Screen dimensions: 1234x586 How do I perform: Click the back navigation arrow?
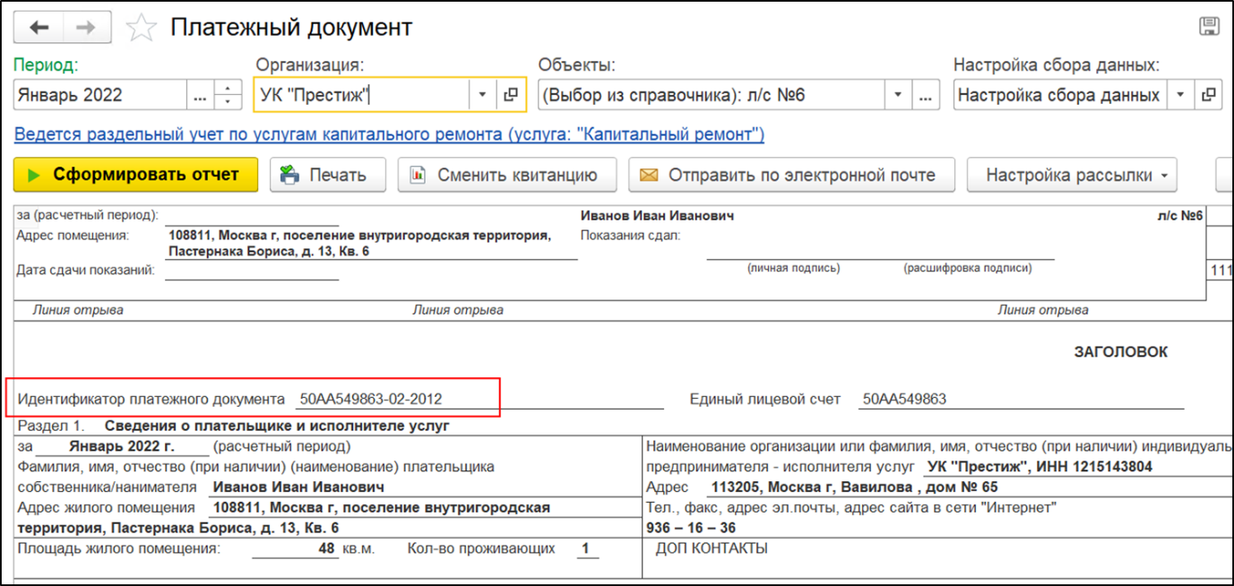pos(39,28)
